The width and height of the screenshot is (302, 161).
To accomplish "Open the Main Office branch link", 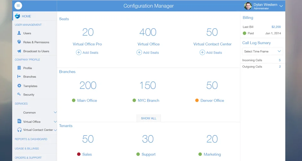I will click(87, 100).
